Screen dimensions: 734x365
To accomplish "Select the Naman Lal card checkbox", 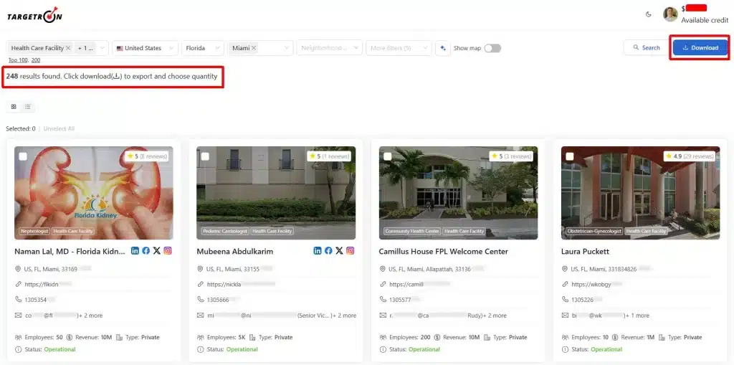I will point(23,156).
